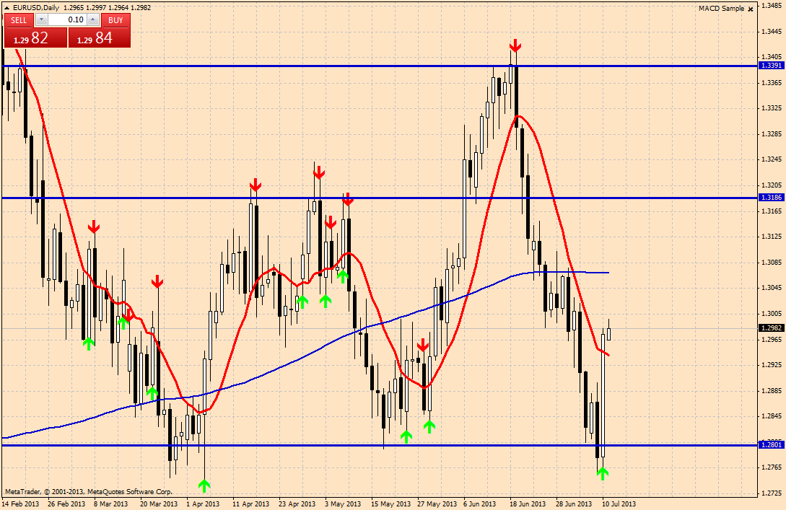
Task: Click the 8 Mar 2013 date label
Action: 111,504
